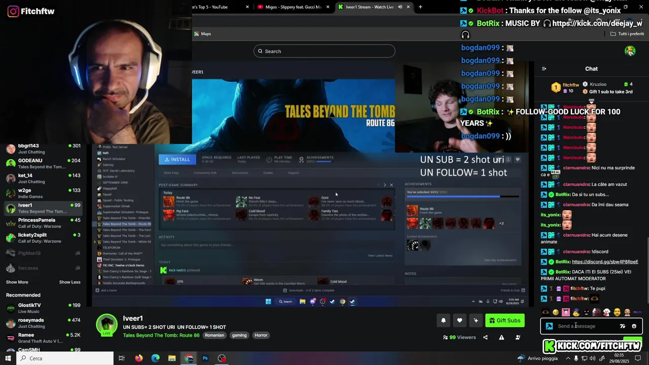Close the Migos Slippery tab
649x365 pixels.
[x=328, y=7]
